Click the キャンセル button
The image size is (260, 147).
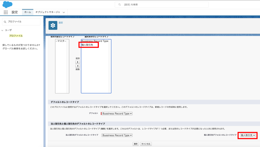tap(146, 144)
